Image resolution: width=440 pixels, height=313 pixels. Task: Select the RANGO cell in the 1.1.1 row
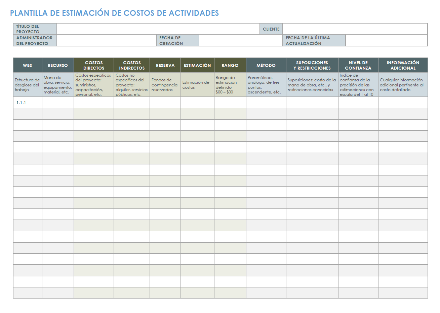click(230, 103)
